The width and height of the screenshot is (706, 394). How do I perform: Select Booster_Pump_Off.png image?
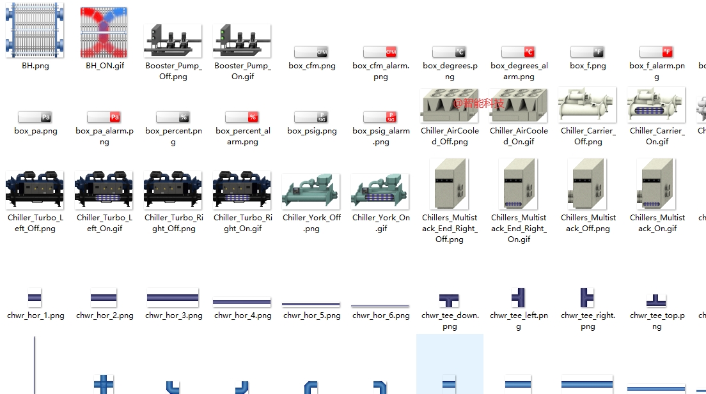coord(173,41)
